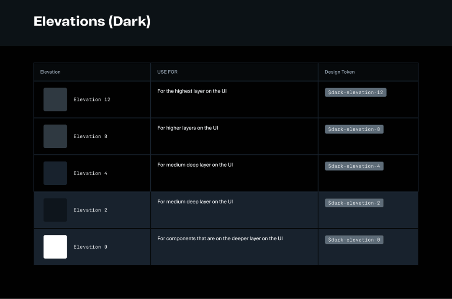This screenshot has width=452, height=299.
Task: Click the Elevation 2 dark swatch
Action: (x=55, y=210)
